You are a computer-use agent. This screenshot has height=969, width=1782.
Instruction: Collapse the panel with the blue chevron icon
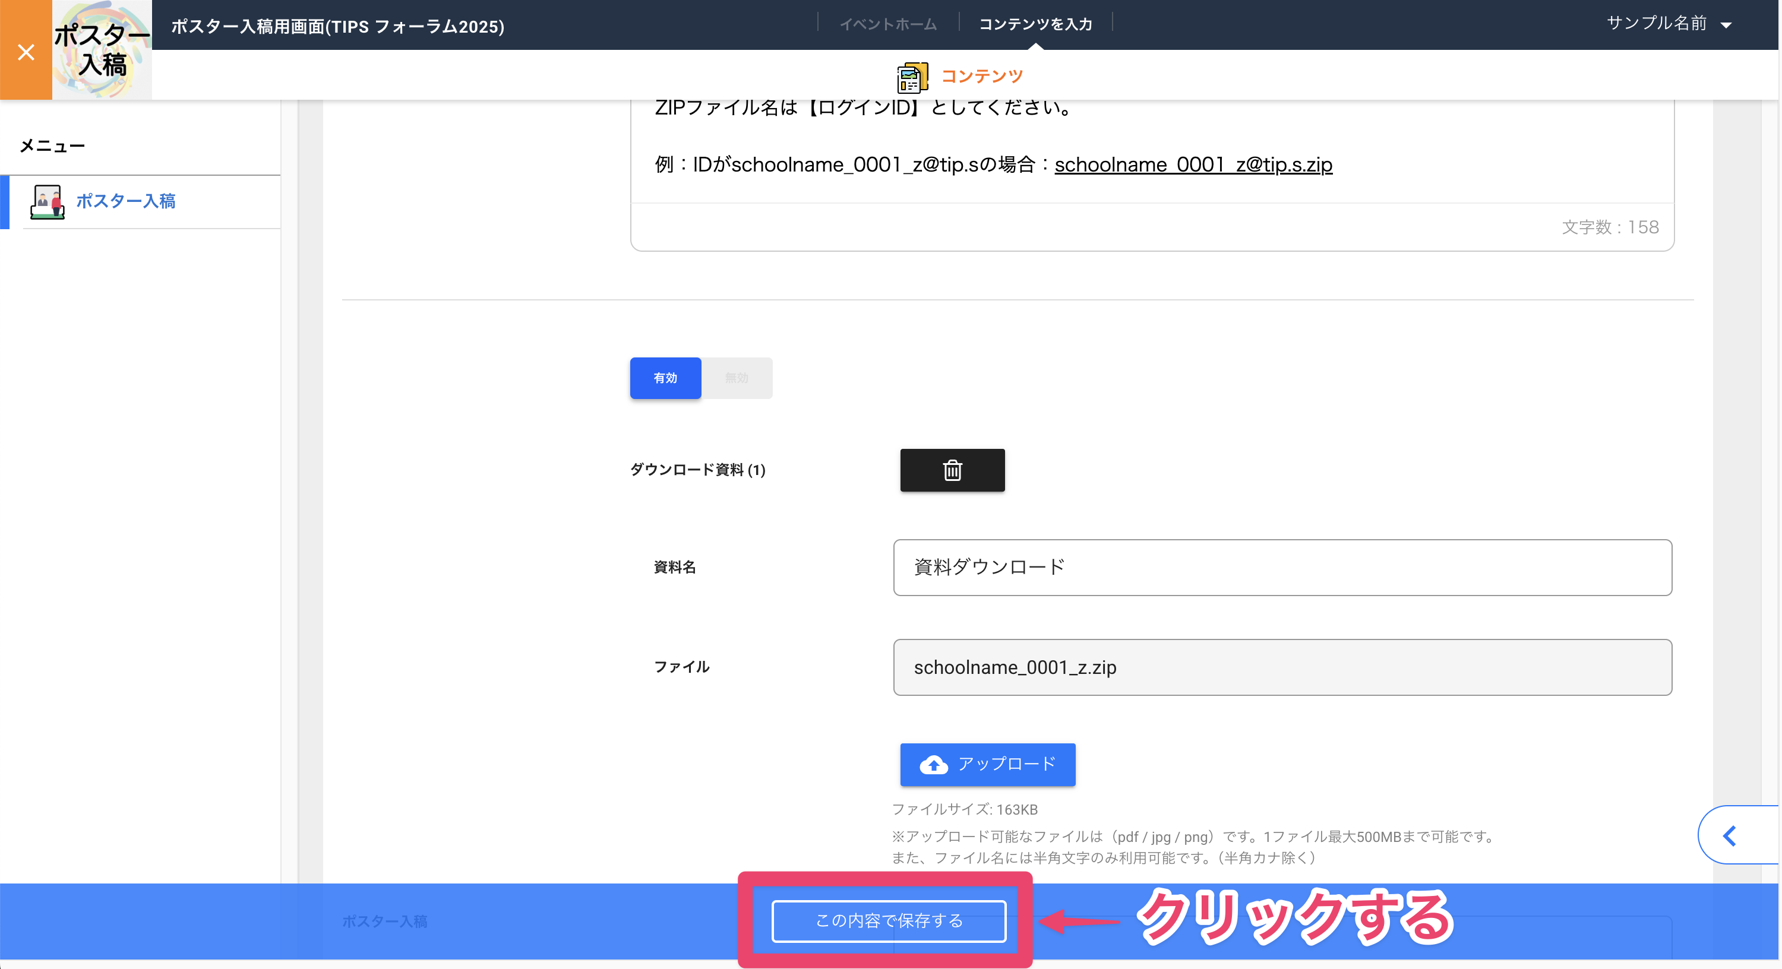tap(1732, 835)
